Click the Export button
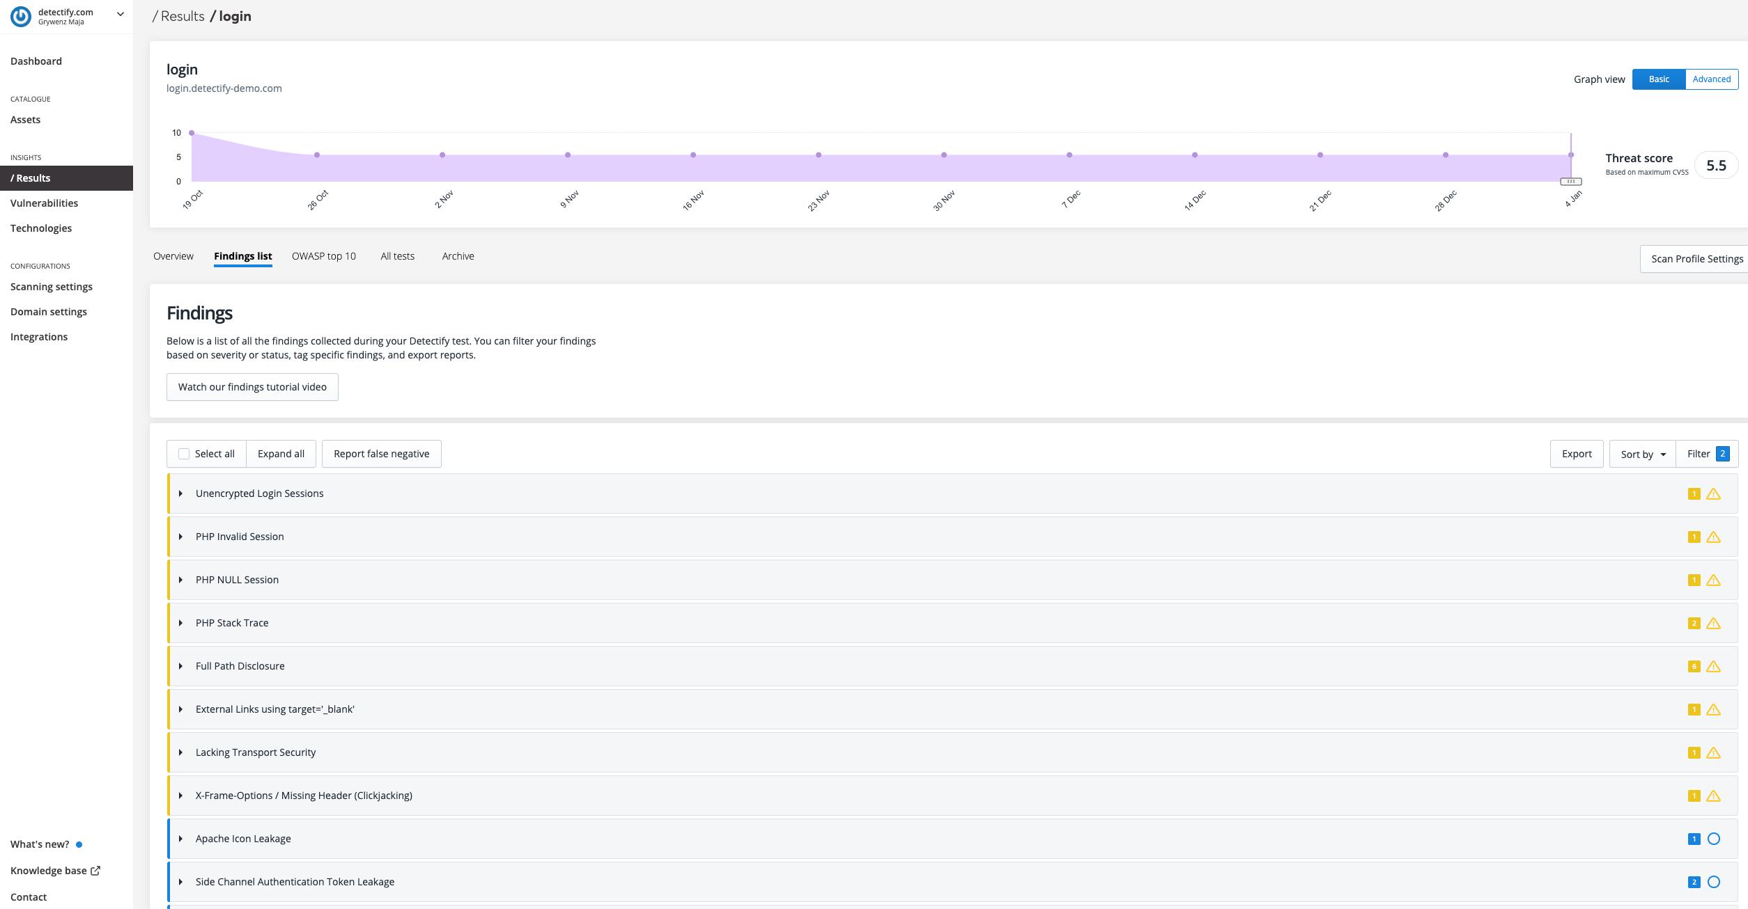Screen dimensions: 1748x909 (1576, 454)
